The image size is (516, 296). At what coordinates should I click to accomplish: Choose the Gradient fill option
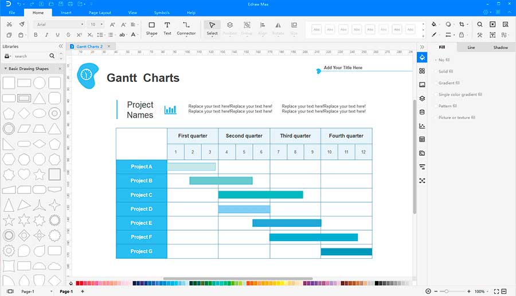[449, 83]
